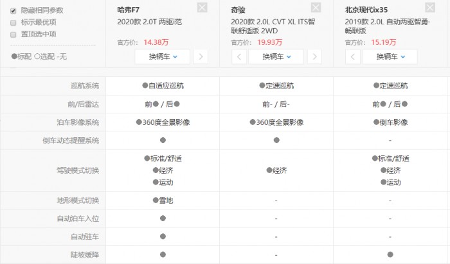Click the 自动泊车入位 row label

(x=78, y=219)
